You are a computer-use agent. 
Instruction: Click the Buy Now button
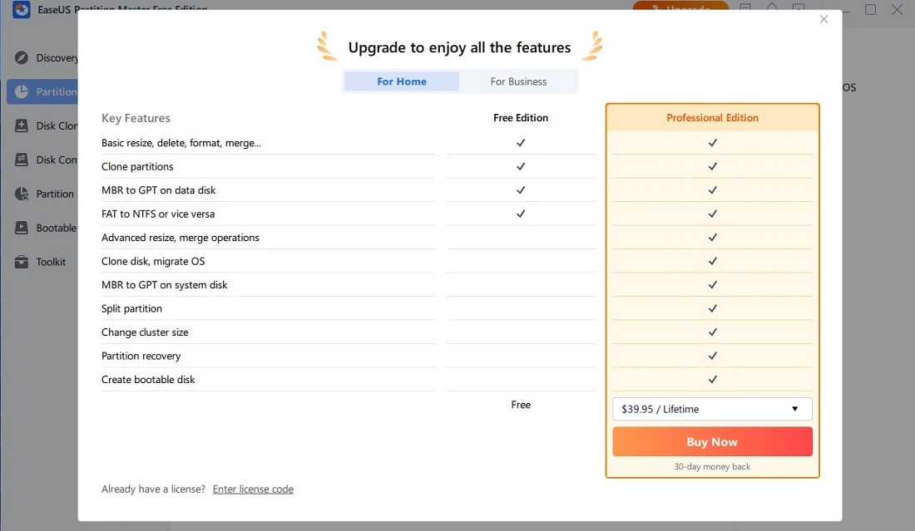[x=712, y=441]
